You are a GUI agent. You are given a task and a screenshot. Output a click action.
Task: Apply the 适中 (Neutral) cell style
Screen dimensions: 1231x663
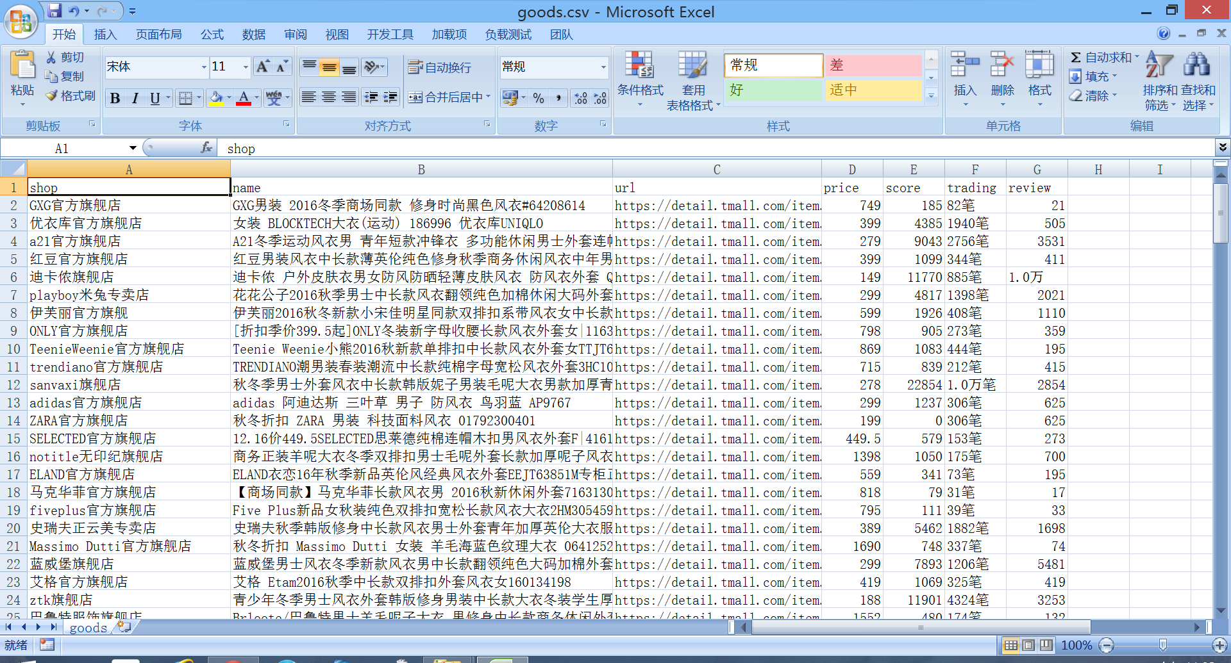coord(873,90)
